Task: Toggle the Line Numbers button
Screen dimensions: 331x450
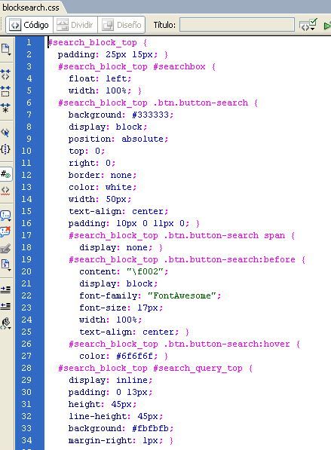Action: (6, 174)
